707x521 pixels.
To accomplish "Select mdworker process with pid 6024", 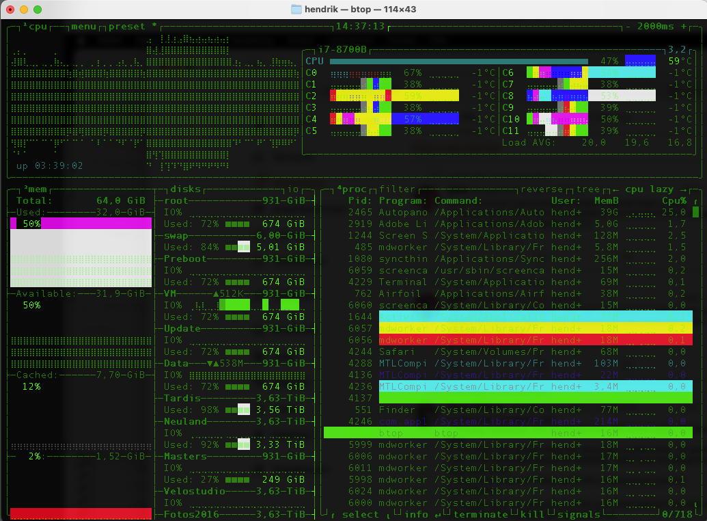I will [508, 491].
